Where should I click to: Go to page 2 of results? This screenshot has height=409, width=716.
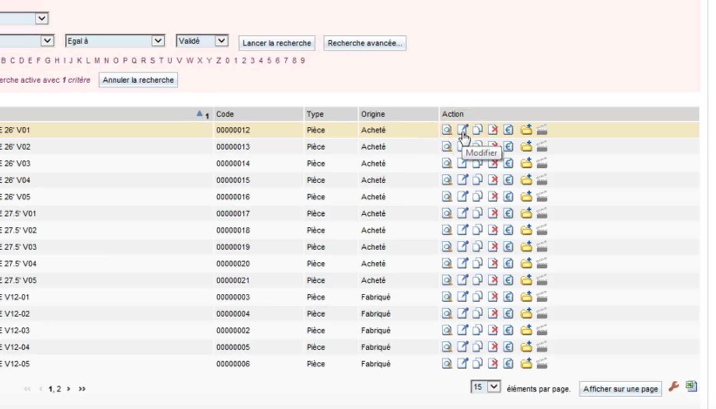pyautogui.click(x=59, y=389)
